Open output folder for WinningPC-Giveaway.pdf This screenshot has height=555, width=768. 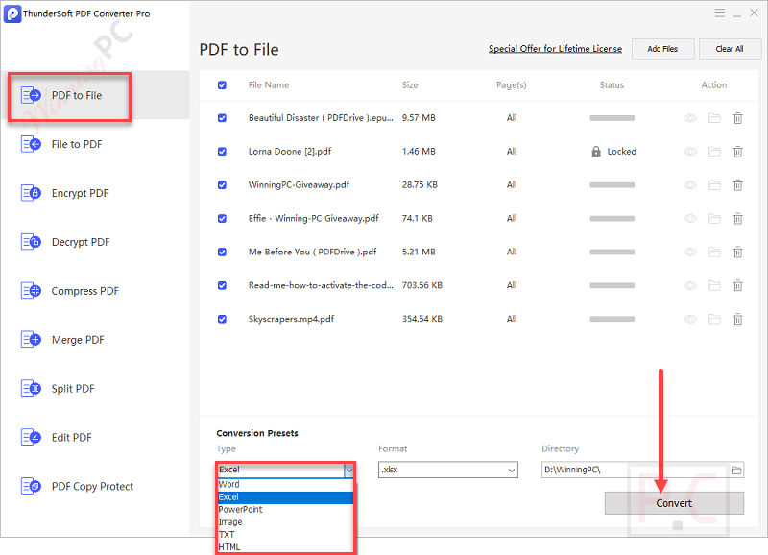712,184
